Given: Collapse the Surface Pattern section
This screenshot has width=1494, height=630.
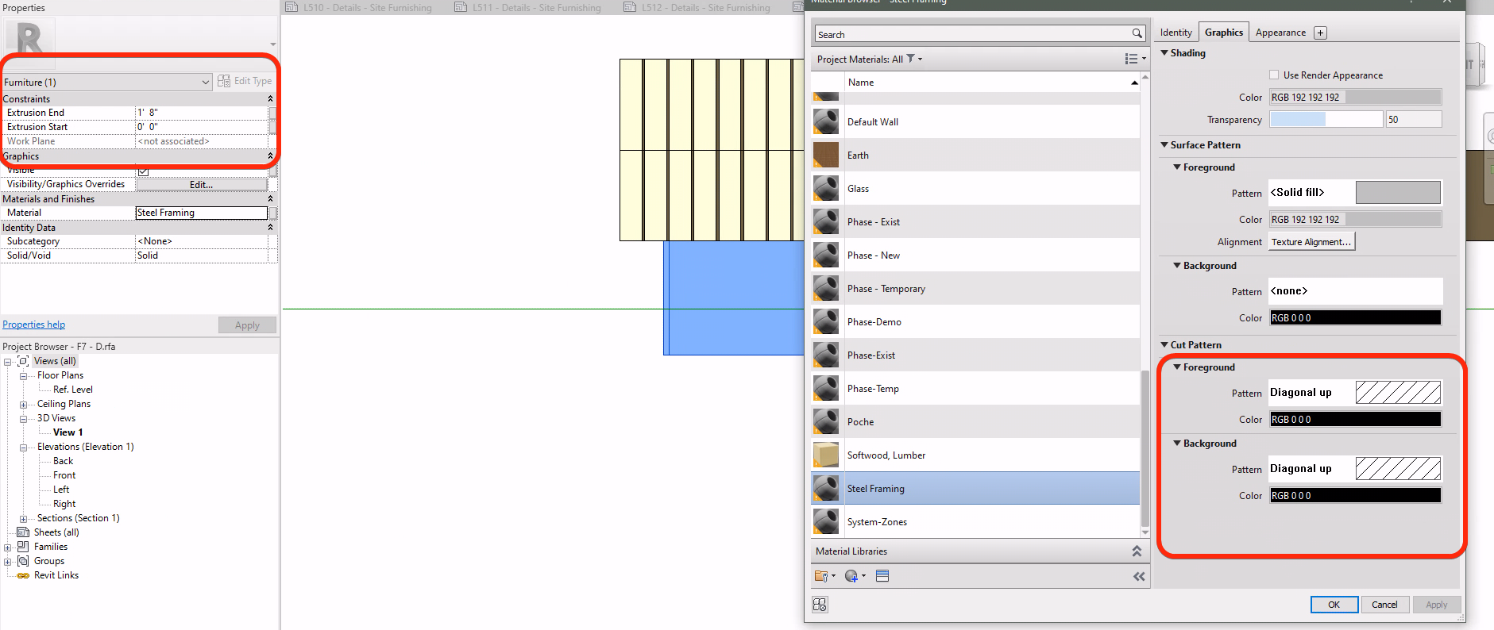Looking at the screenshot, I should pyautogui.click(x=1164, y=145).
